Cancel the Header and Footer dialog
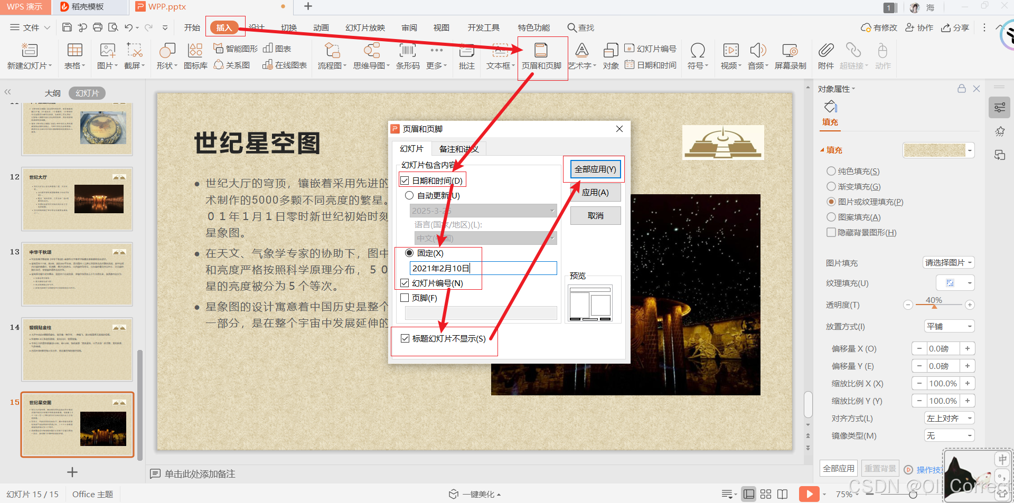Image resolution: width=1014 pixels, height=503 pixels. coord(595,216)
